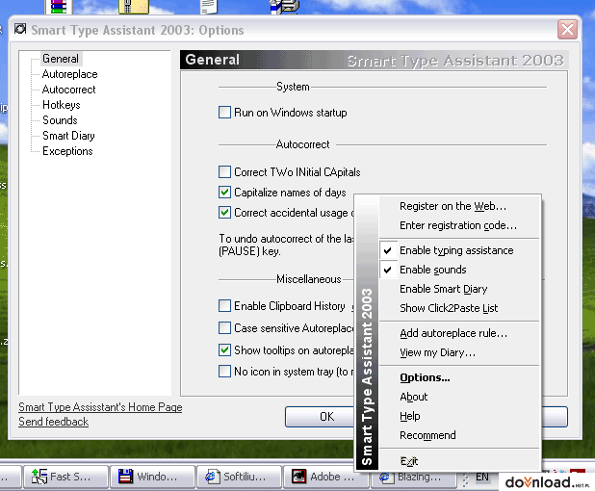Select Recommend menu entry
Image resolution: width=595 pixels, height=491 pixels.
459,435
